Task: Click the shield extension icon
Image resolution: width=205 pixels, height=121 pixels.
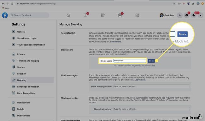Action: click(189, 4)
